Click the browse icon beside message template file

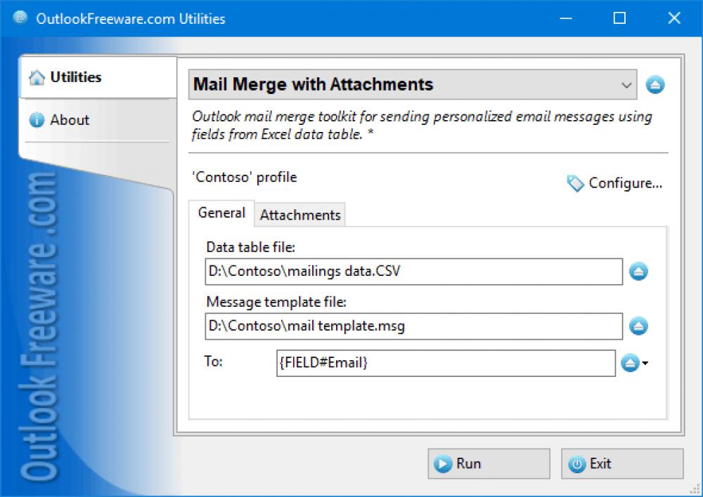(638, 326)
